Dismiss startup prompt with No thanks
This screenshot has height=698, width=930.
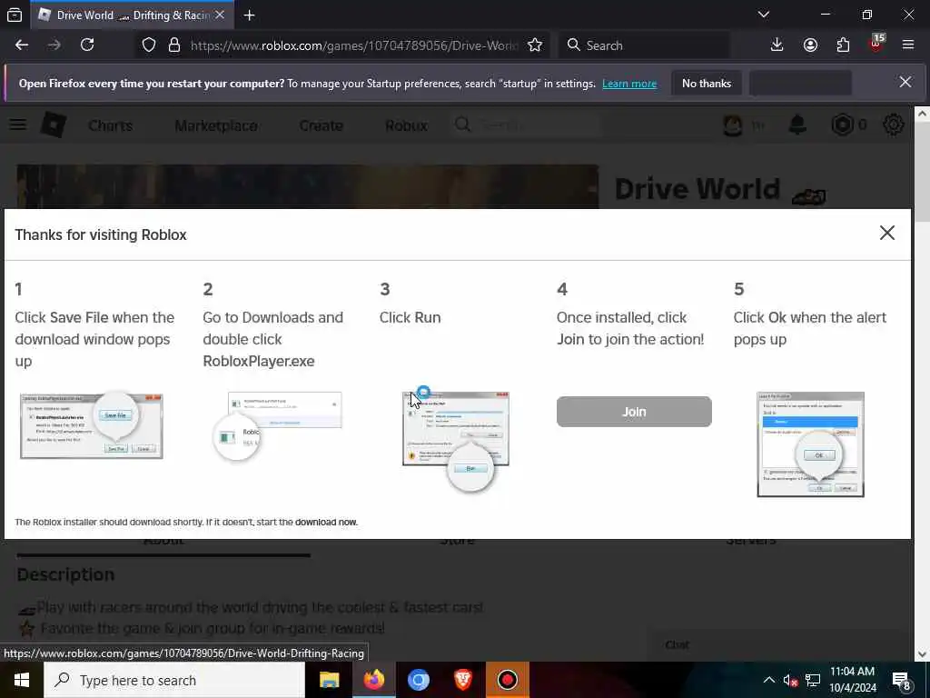pyautogui.click(x=707, y=84)
